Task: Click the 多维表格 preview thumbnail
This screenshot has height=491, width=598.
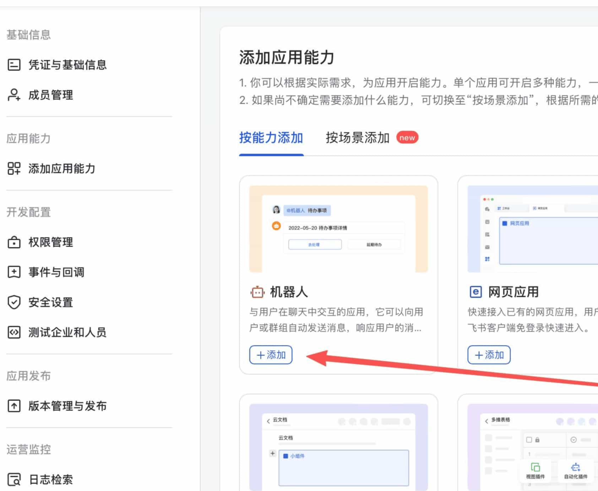Action: [533, 447]
